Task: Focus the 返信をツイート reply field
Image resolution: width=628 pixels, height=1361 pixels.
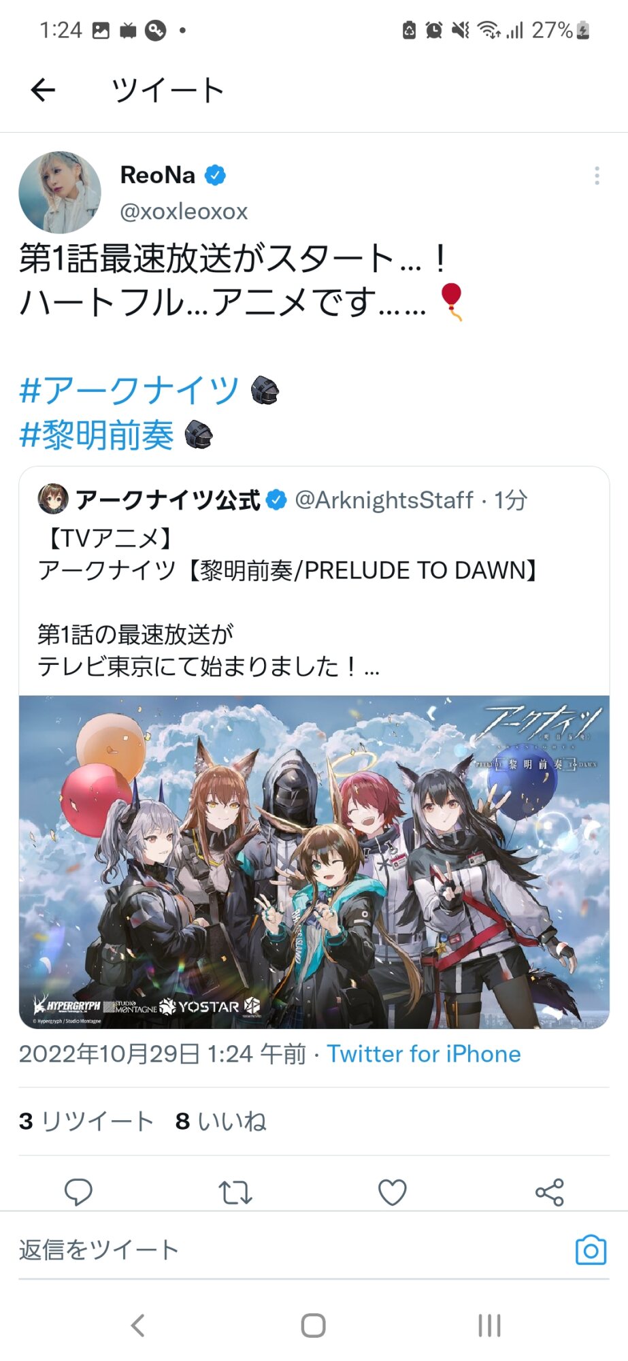Action: [293, 1249]
